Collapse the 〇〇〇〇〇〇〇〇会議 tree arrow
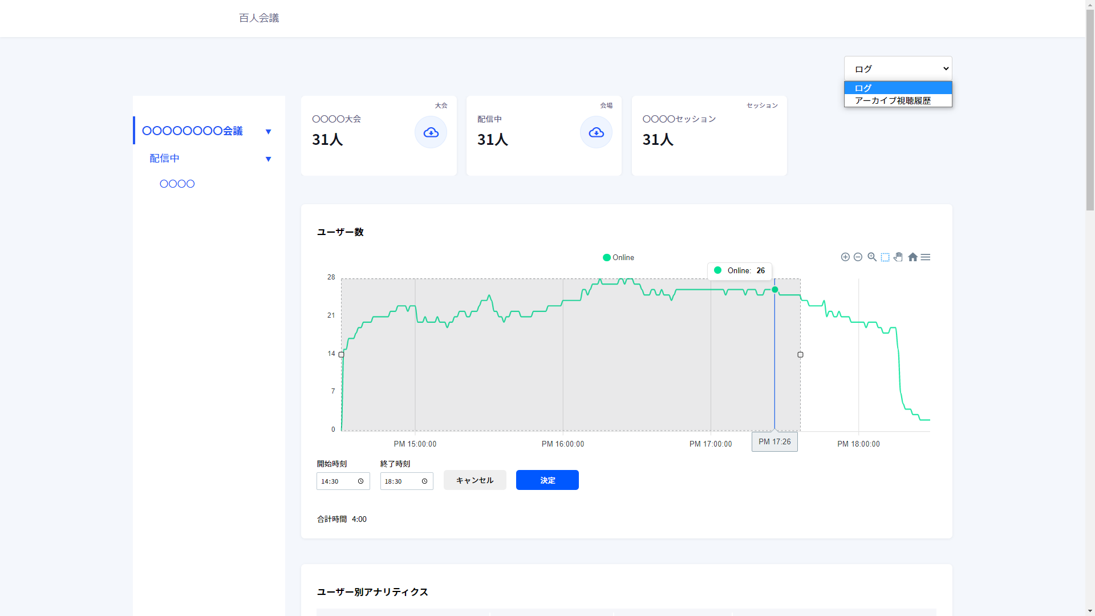 (268, 132)
